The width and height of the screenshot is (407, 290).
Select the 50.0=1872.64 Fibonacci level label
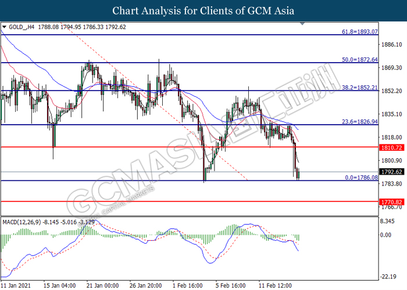click(360, 60)
